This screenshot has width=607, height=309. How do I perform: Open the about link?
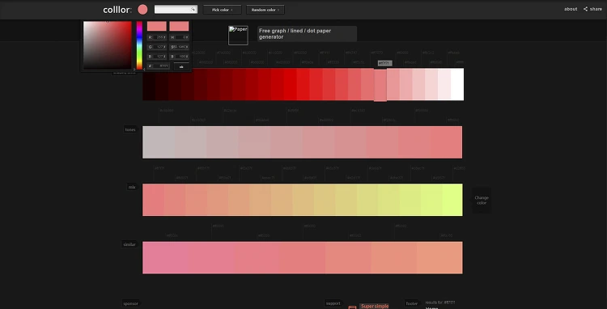(571, 9)
